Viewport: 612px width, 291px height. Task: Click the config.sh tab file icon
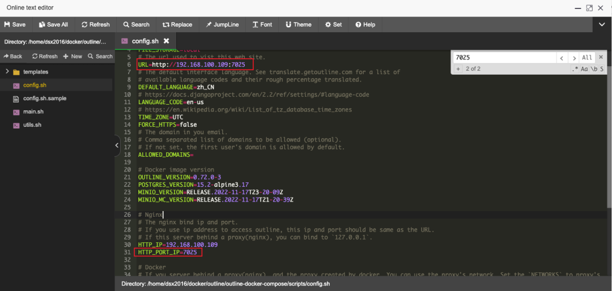click(x=125, y=41)
